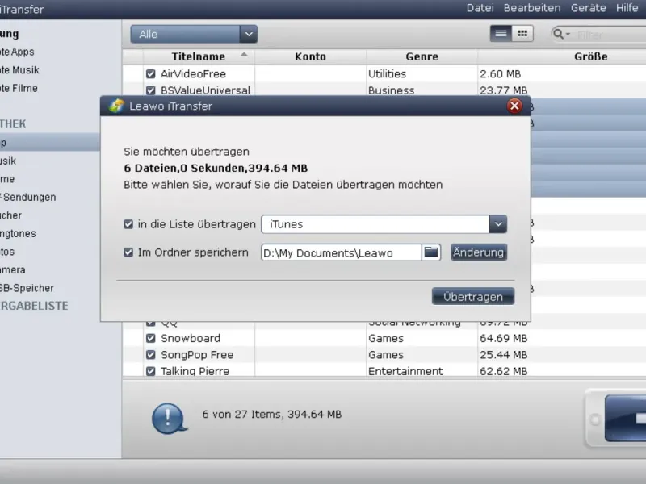Click the blue transfer button at bottom right
This screenshot has height=484, width=646.
(x=625, y=418)
